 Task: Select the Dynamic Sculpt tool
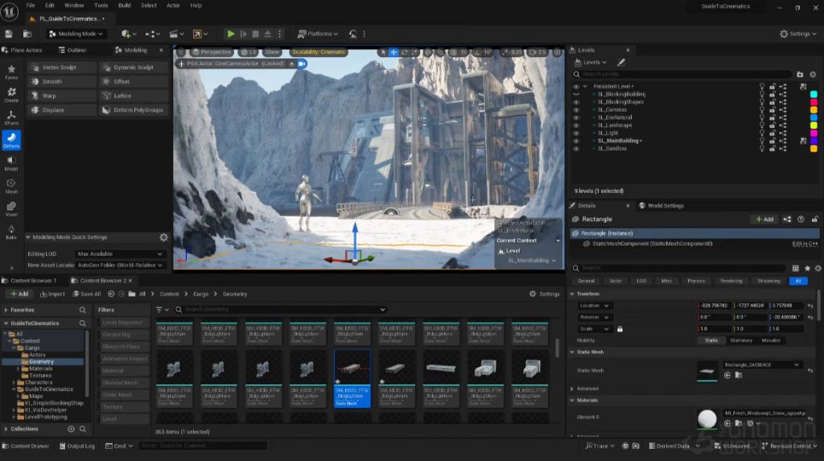click(x=134, y=68)
